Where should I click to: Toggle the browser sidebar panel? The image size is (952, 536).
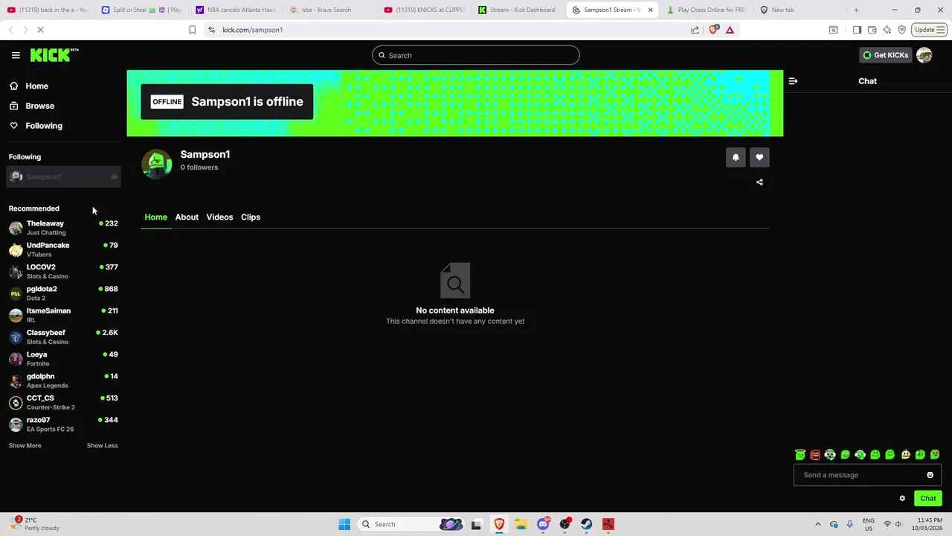pos(857,30)
